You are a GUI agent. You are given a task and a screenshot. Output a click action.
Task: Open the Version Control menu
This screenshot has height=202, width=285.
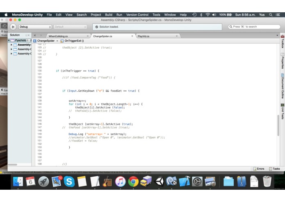(137, 15)
